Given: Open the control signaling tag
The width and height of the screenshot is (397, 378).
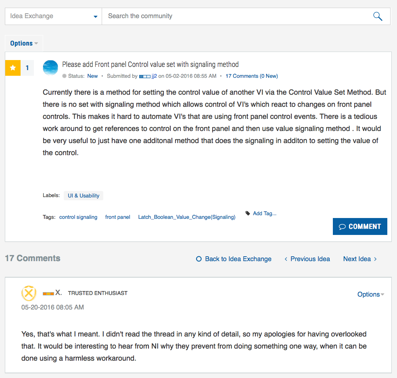Looking at the screenshot, I should (x=78, y=217).
